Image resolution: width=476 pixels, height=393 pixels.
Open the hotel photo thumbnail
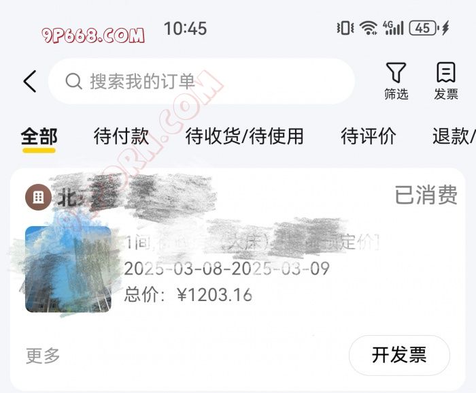click(x=68, y=269)
